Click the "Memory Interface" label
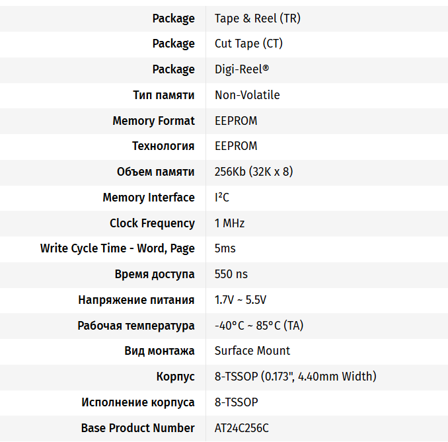This screenshot has height=442, width=448. point(149,198)
